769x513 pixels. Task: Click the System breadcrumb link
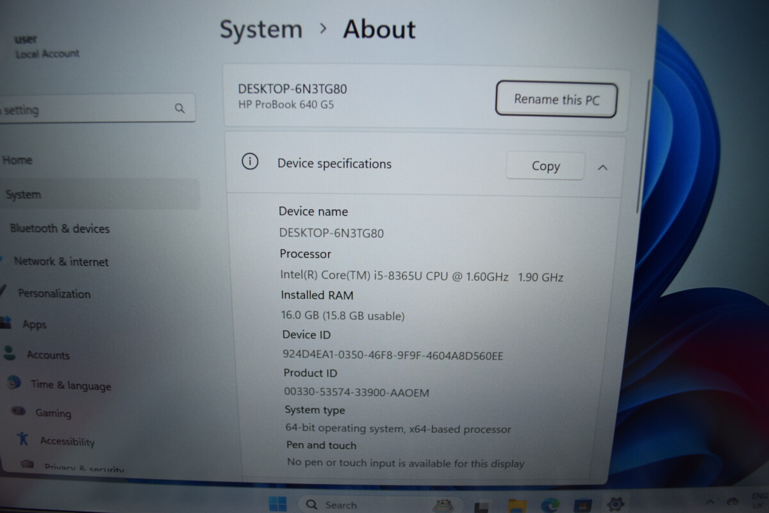[261, 29]
